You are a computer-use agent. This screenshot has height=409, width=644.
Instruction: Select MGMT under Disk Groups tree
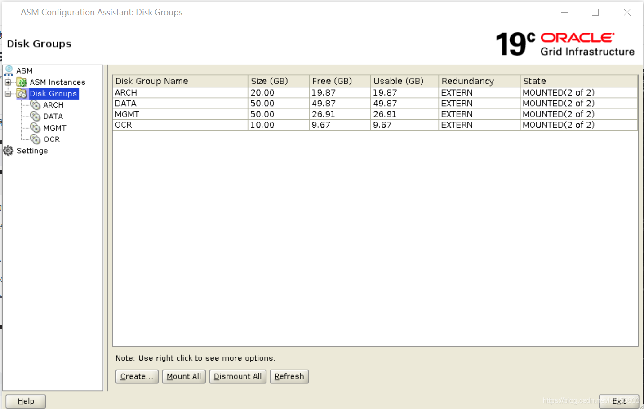(x=55, y=128)
